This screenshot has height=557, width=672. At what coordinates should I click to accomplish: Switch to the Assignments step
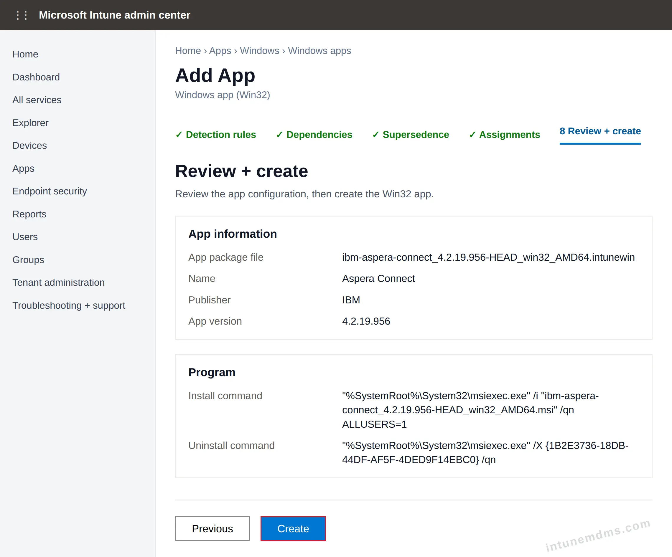[504, 135]
